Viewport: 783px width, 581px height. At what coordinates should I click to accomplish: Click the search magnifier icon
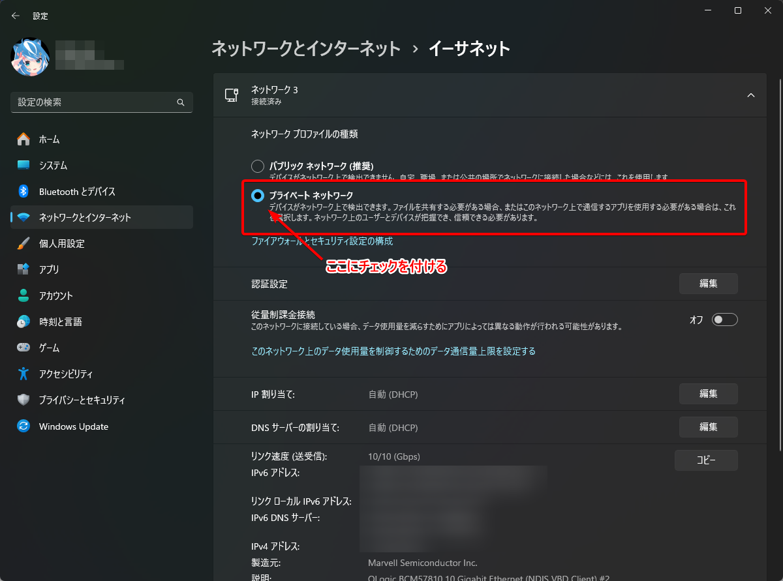tap(180, 102)
